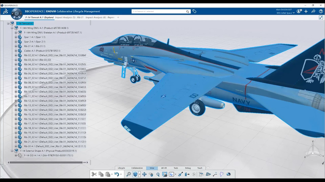This screenshot has height=182, width=325.
Task: Select Spar 2 A.1 tree item
Action: [35, 42]
